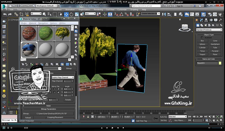Viewport: 225px width, 131px height.
Task: Collapse the Bitmap Parameters rollout
Action: (x=48, y=109)
